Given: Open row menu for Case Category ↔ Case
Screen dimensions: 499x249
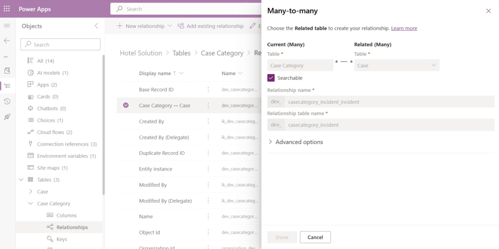Looking at the screenshot, I should tap(208, 105).
